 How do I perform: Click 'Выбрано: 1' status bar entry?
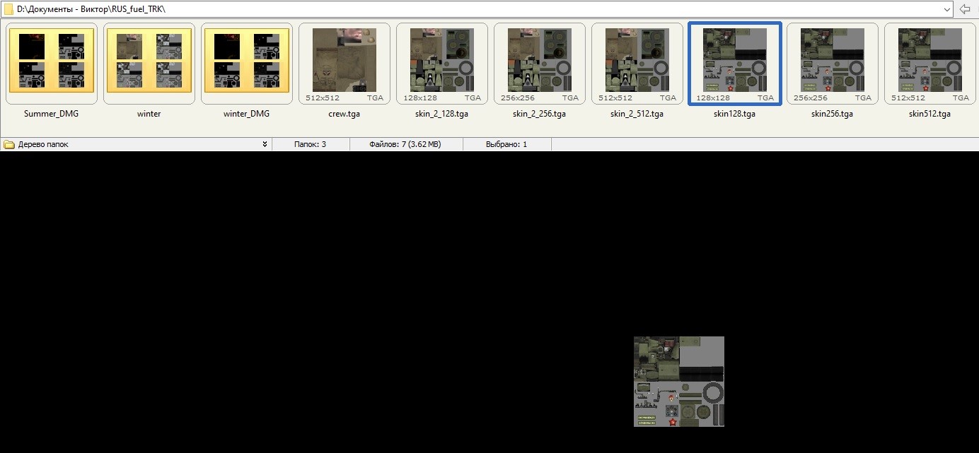[506, 144]
